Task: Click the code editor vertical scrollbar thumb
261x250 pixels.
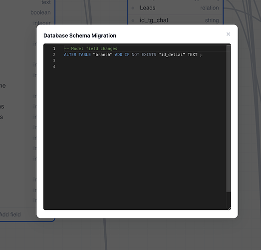Action: tap(229, 118)
